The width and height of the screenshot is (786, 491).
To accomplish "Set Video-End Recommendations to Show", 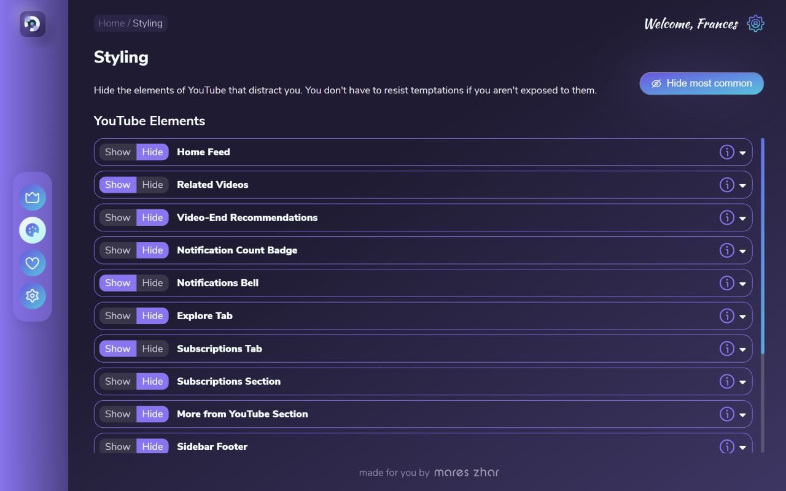I will click(x=118, y=217).
